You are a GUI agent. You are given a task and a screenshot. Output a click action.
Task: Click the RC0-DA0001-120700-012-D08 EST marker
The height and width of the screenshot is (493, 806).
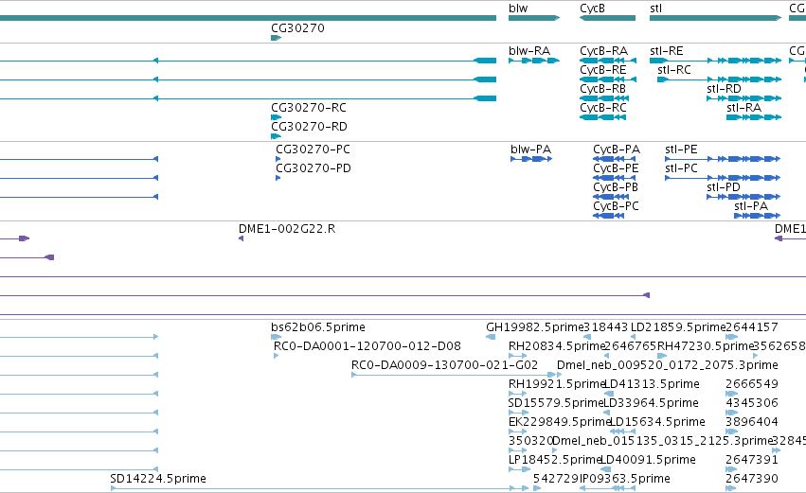coord(276,356)
